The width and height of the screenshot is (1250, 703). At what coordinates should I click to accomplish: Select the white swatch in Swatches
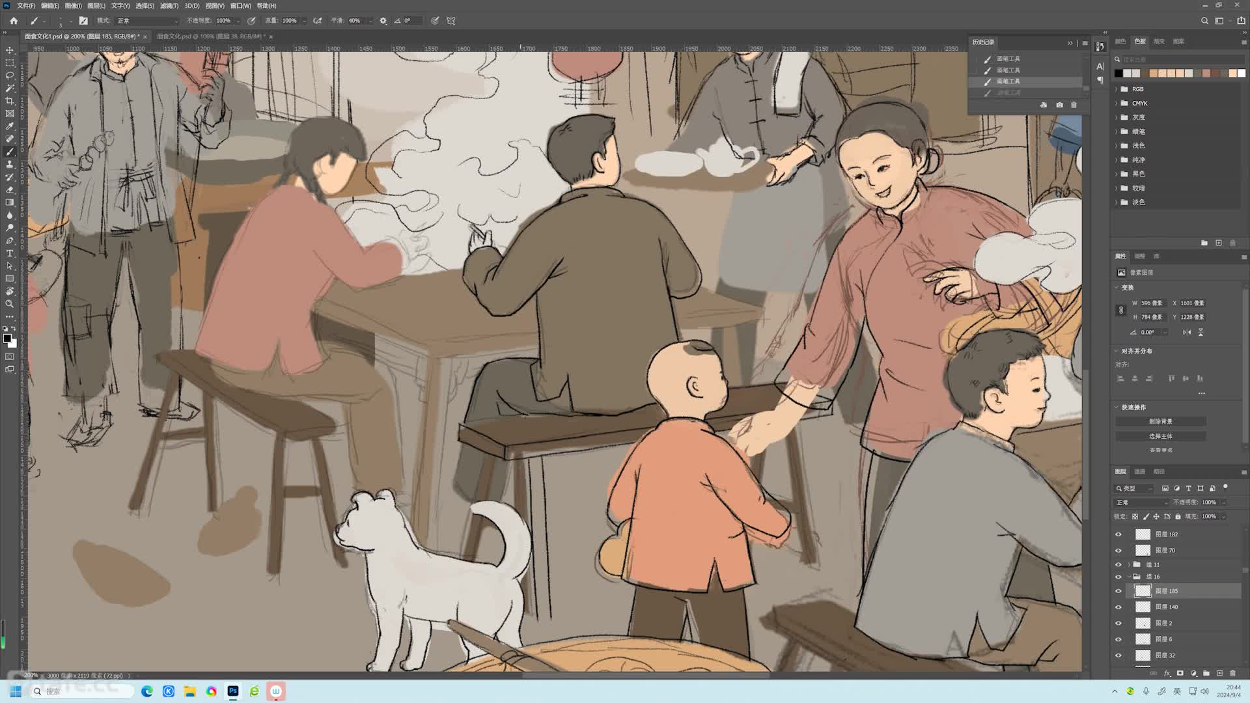click(1241, 74)
